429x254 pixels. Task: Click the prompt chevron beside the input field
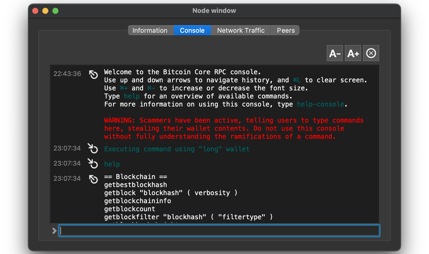(54, 231)
